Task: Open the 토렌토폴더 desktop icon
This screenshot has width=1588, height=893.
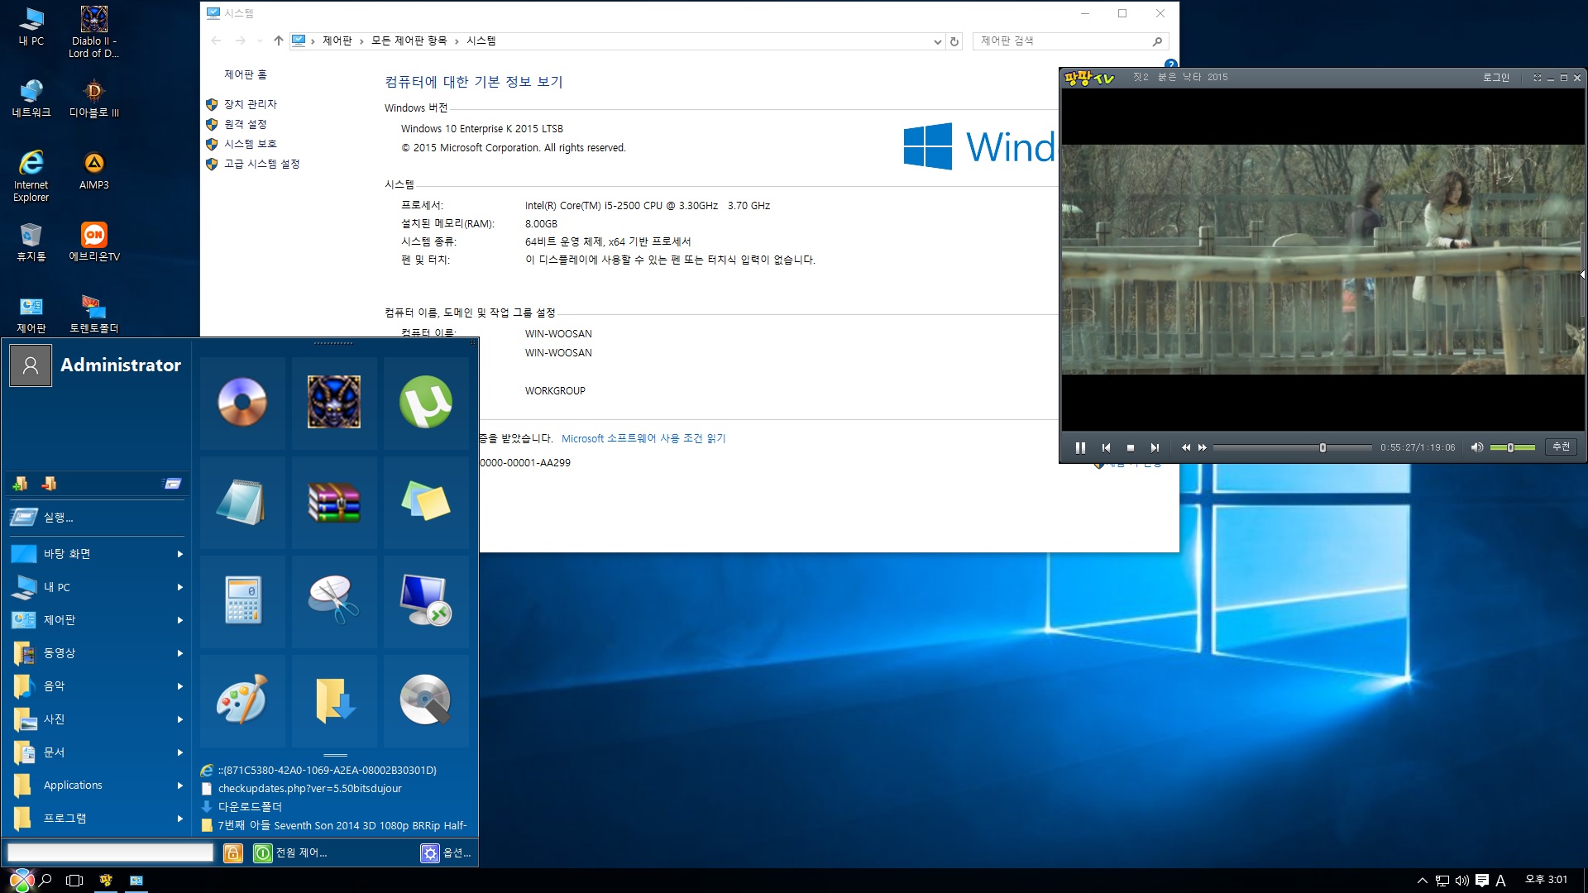Action: pyautogui.click(x=93, y=314)
